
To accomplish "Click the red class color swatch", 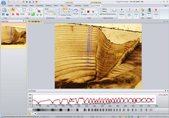I will click(x=88, y=12).
